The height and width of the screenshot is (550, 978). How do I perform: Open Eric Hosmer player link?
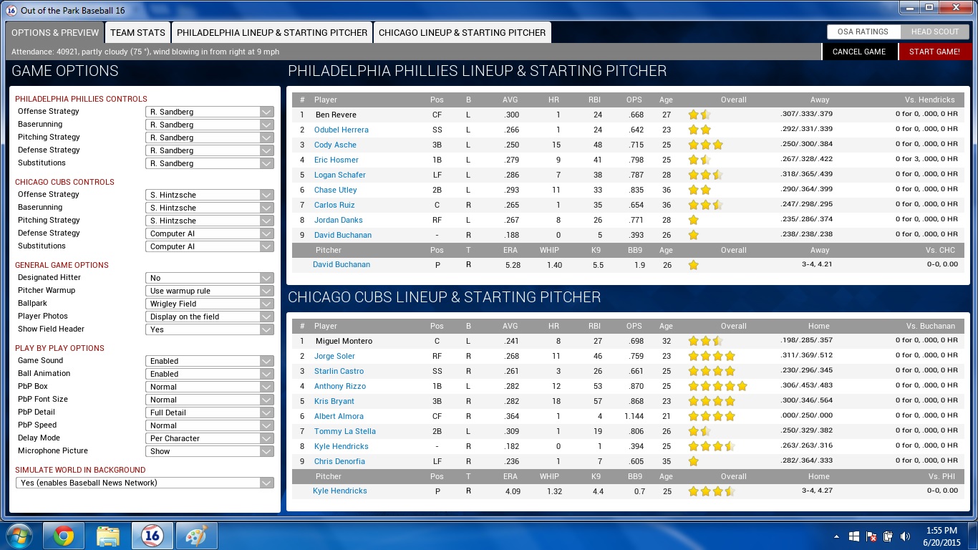pyautogui.click(x=337, y=160)
